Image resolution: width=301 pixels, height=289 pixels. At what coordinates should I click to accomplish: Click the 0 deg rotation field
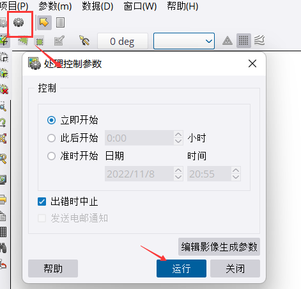pyautogui.click(x=123, y=41)
